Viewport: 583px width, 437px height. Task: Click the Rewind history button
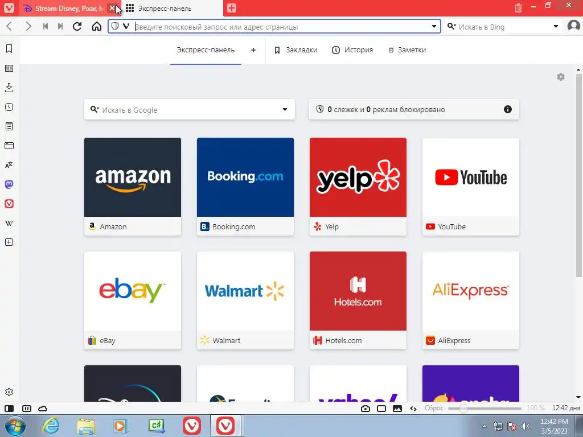coord(46,26)
